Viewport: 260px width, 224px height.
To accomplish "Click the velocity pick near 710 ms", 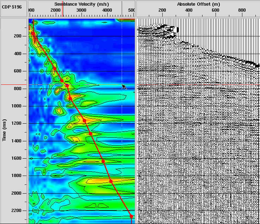I will coord(62,81).
